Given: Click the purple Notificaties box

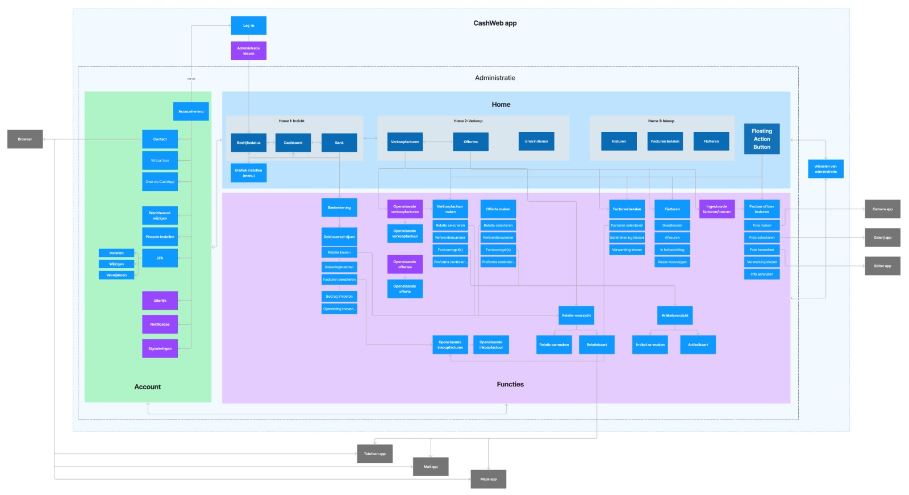Looking at the screenshot, I should tap(160, 325).
